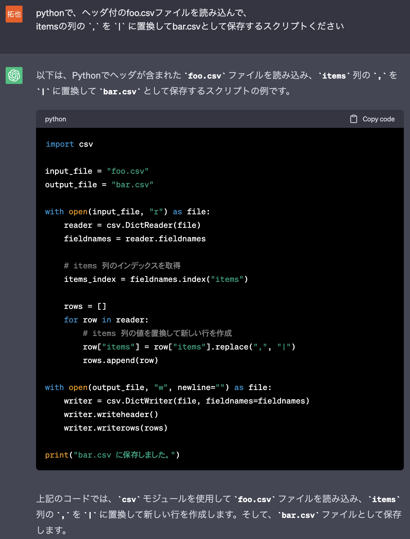Click the print statement at code end
The width and height of the screenshot is (410, 539).
[x=112, y=455]
